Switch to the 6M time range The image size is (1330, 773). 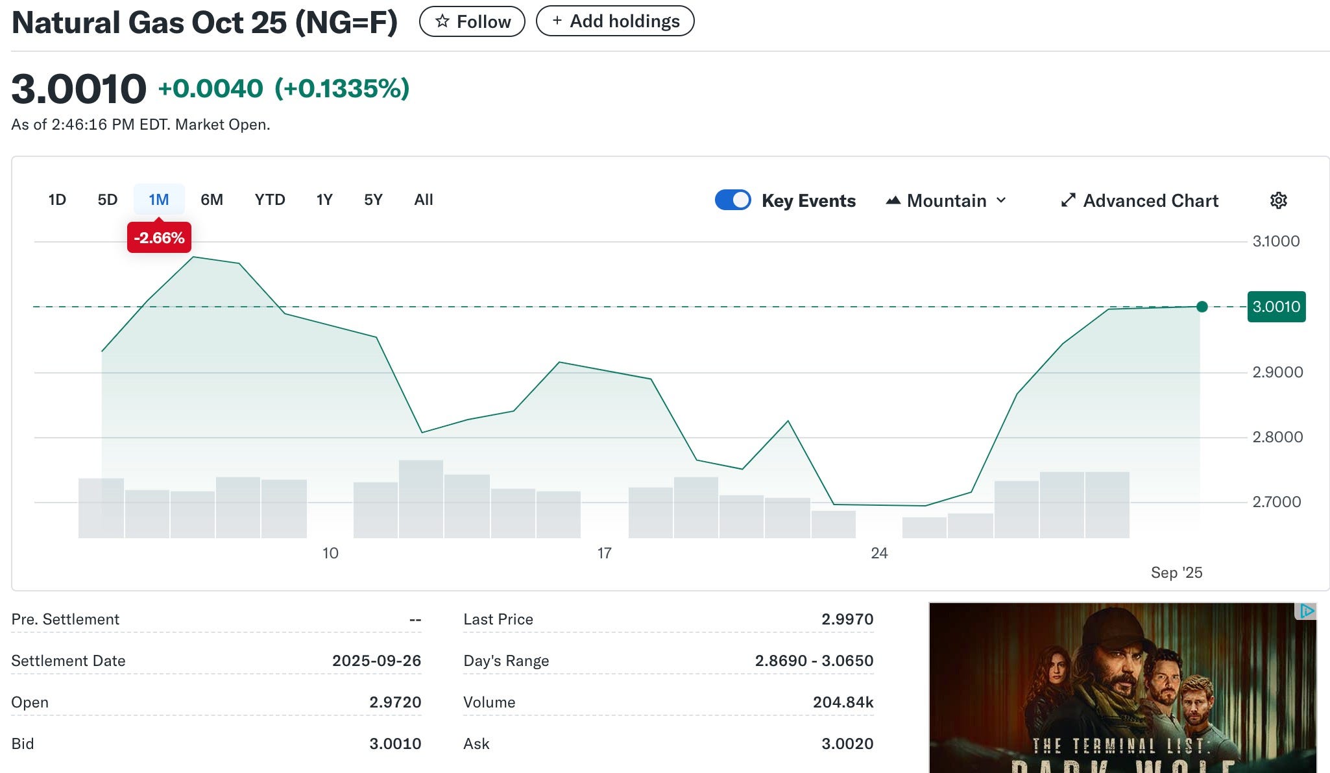pos(212,200)
